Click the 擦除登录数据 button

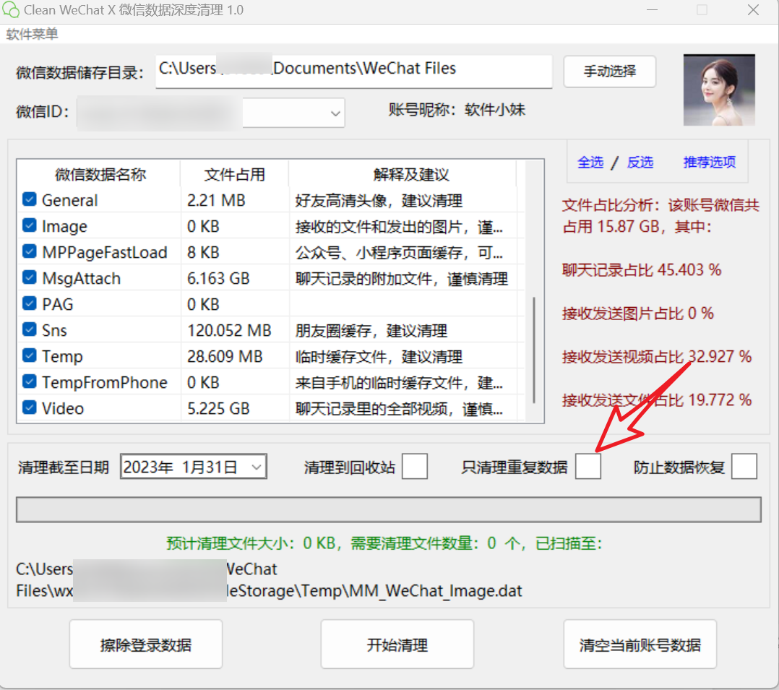(x=145, y=644)
